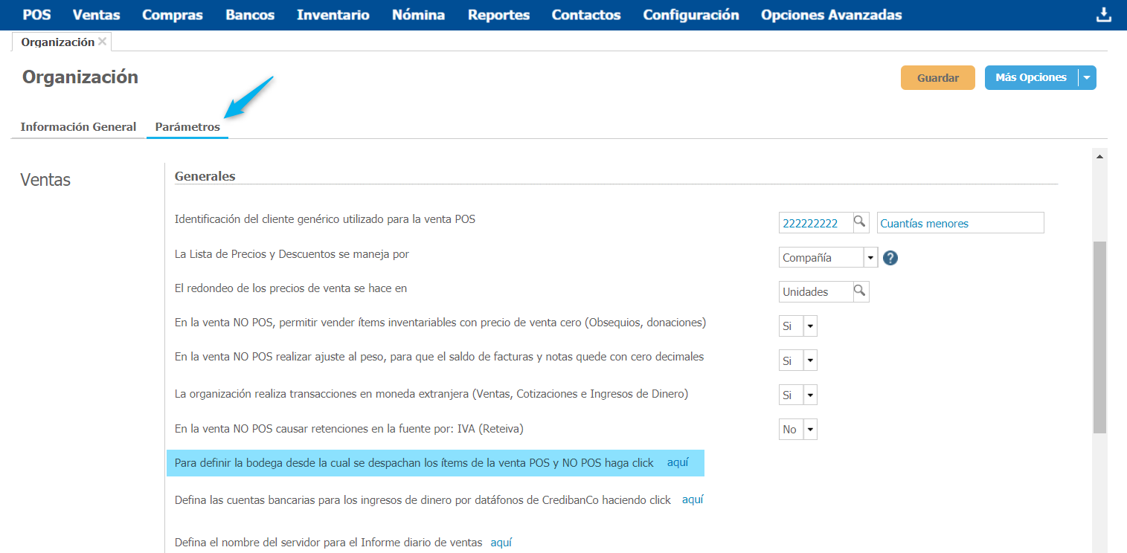Open the Opciones Avanzadas menu
This screenshot has width=1127, height=553.
tap(831, 15)
